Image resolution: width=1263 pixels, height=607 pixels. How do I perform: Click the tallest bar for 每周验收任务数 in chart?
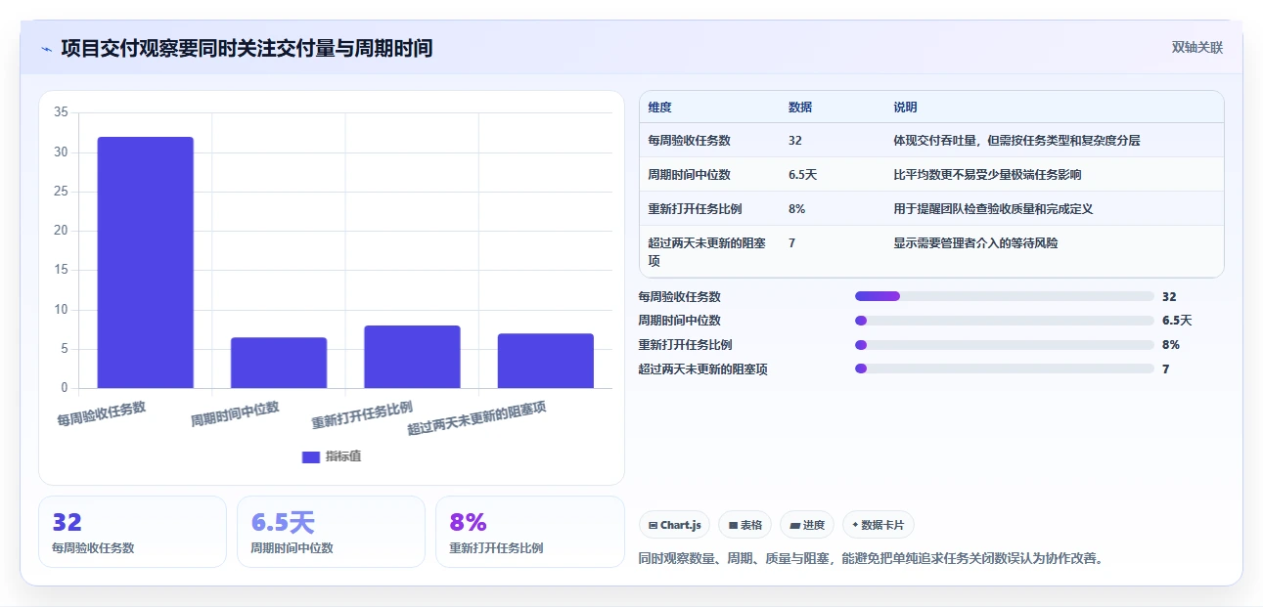click(146, 262)
